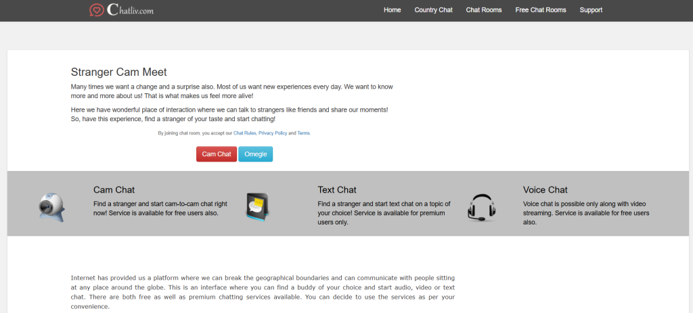Viewport: 693px width, 313px height.
Task: Click the webcam icon beside Cam Chat
Action: pos(51,207)
